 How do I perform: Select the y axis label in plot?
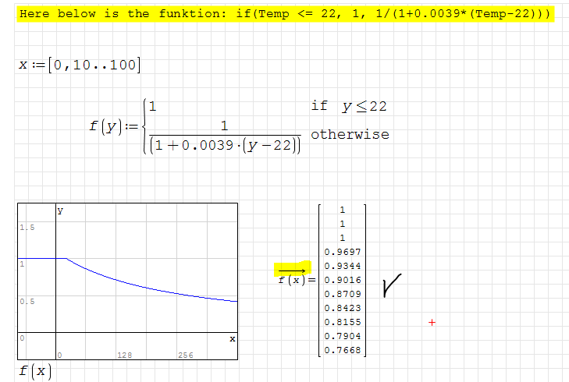[61, 210]
